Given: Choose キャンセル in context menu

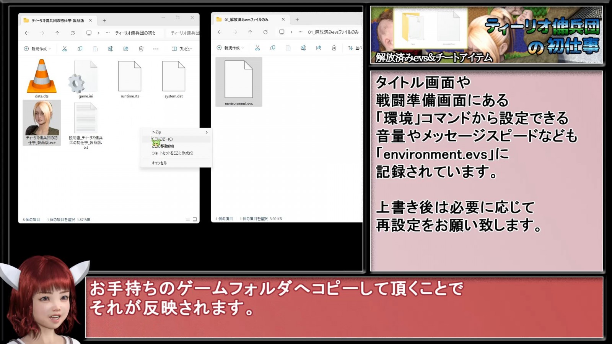Looking at the screenshot, I should [176, 163].
